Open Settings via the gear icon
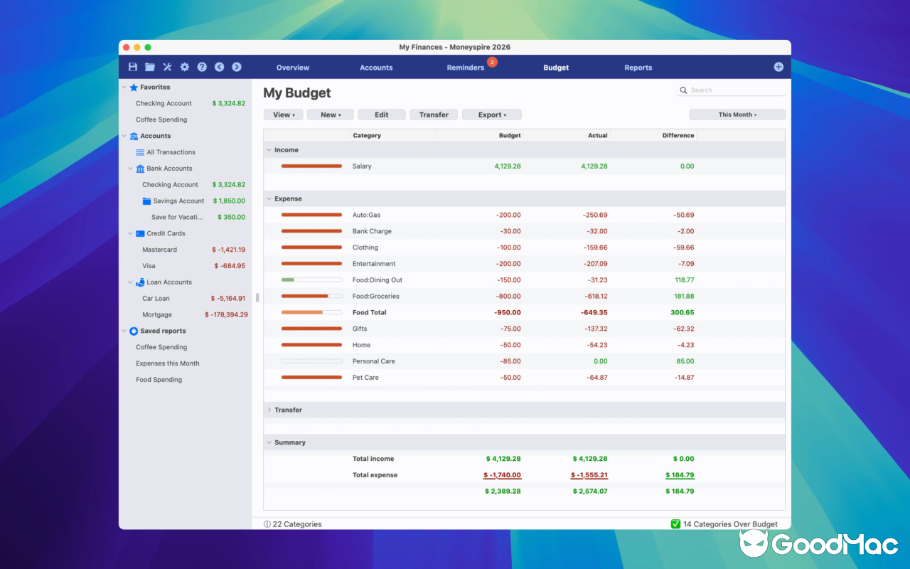The image size is (910, 569). 184,67
